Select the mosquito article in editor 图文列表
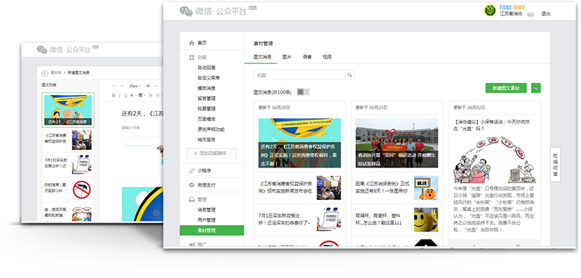This screenshot has height=278, width=581. point(68,189)
